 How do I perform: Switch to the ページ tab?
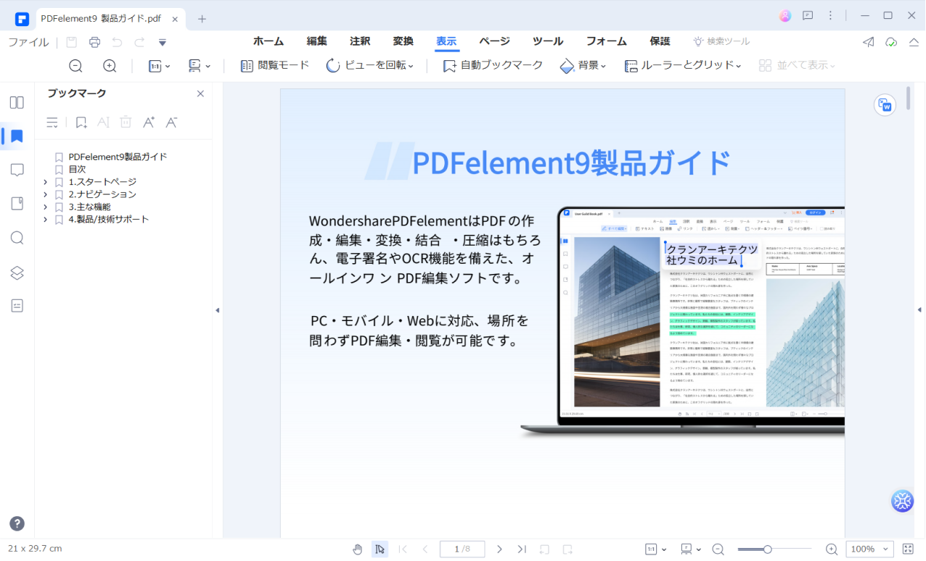[x=494, y=41]
